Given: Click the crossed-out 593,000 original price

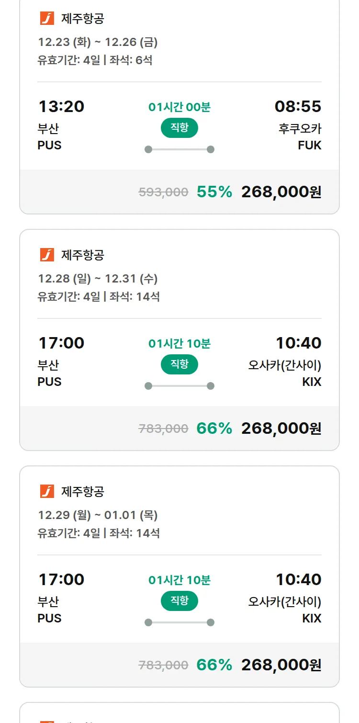Looking at the screenshot, I should 163,192.
